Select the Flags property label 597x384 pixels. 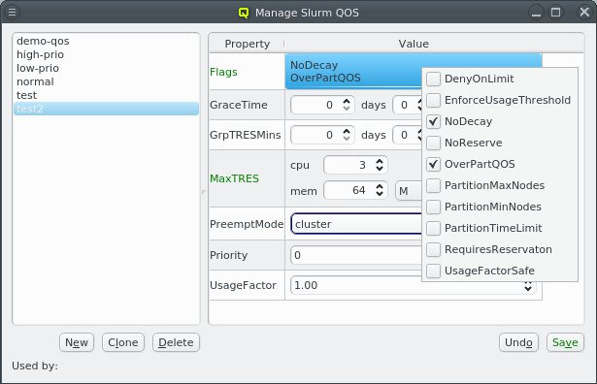click(x=223, y=72)
